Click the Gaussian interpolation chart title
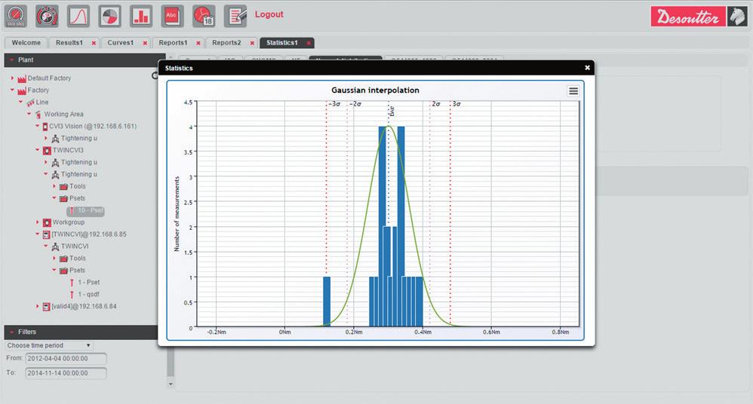753x404 pixels. click(x=375, y=90)
